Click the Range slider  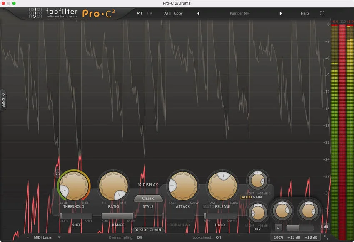pyautogui.click(x=117, y=216)
